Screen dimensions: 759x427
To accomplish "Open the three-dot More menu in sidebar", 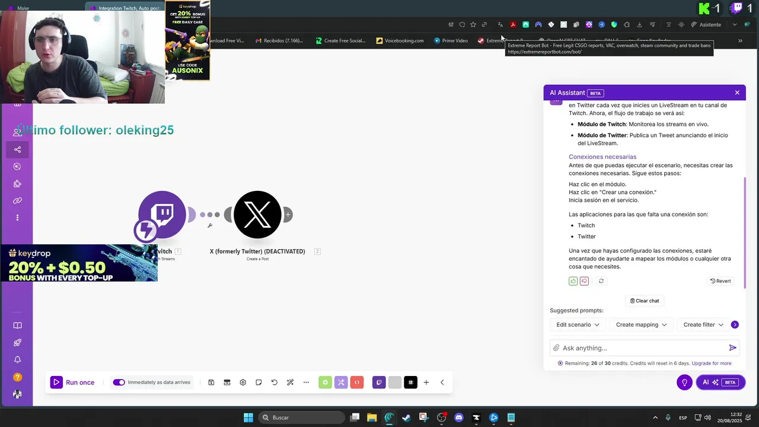I will pyautogui.click(x=17, y=218).
